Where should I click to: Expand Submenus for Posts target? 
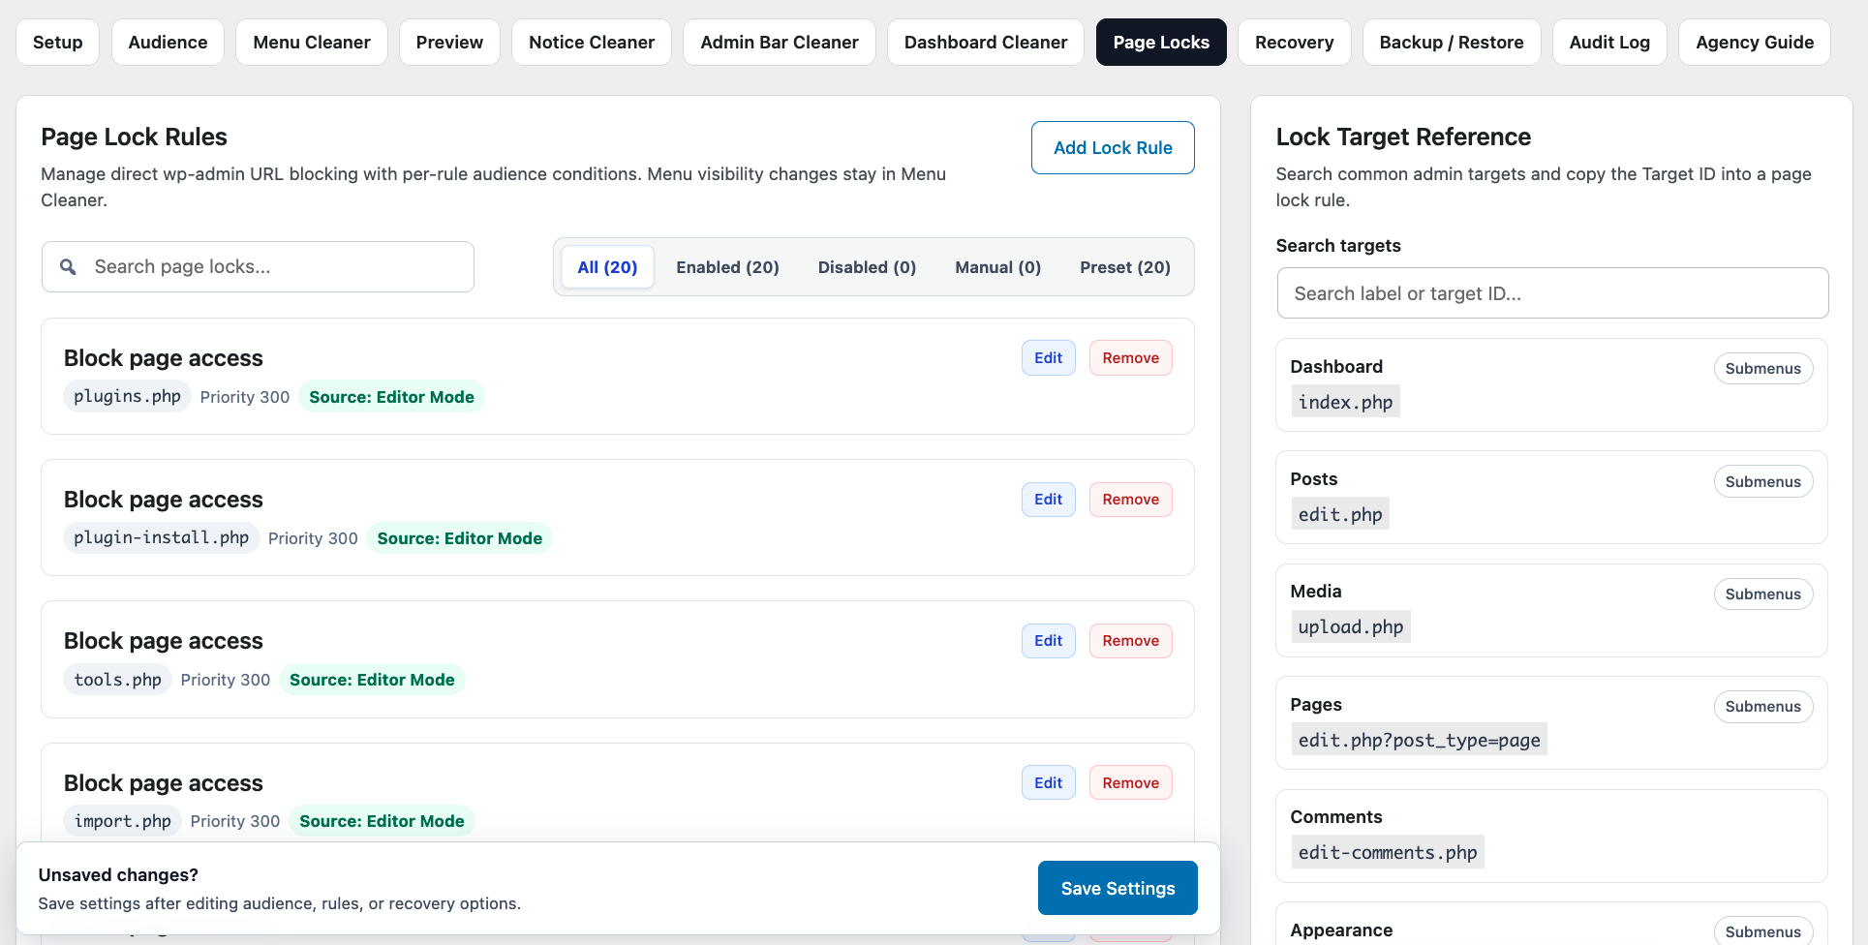(1763, 482)
